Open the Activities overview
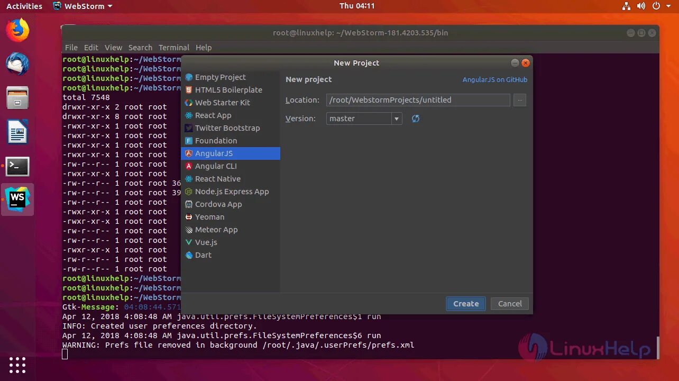679x381 pixels. click(24, 6)
